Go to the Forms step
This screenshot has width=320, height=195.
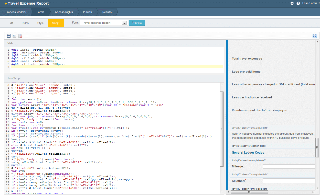click(40, 12)
